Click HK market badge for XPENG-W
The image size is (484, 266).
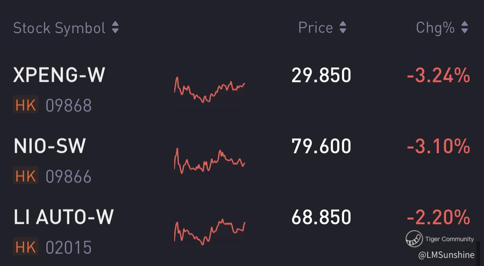click(26, 105)
